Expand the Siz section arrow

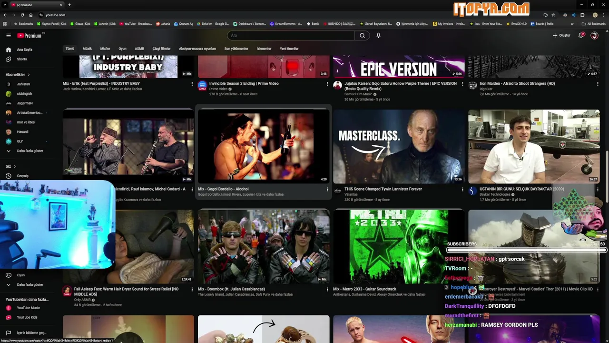point(14,166)
